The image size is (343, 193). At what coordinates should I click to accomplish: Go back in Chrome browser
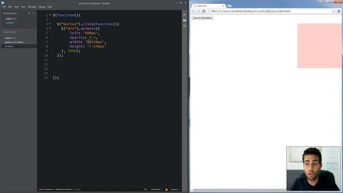(193, 11)
